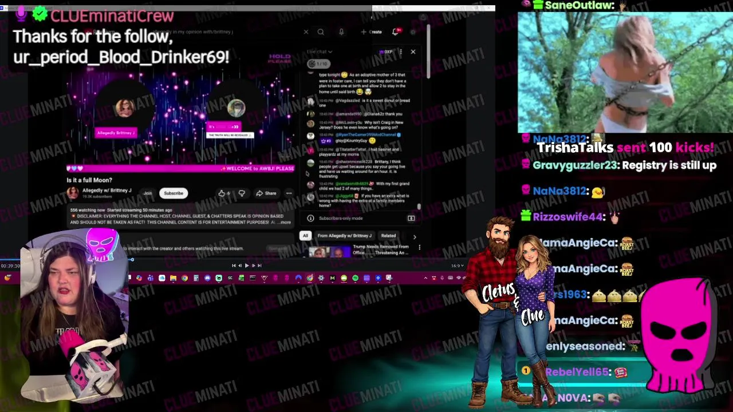
Task: Open Allegedly w/ Brittney J channel avatar
Action: pos(73,193)
